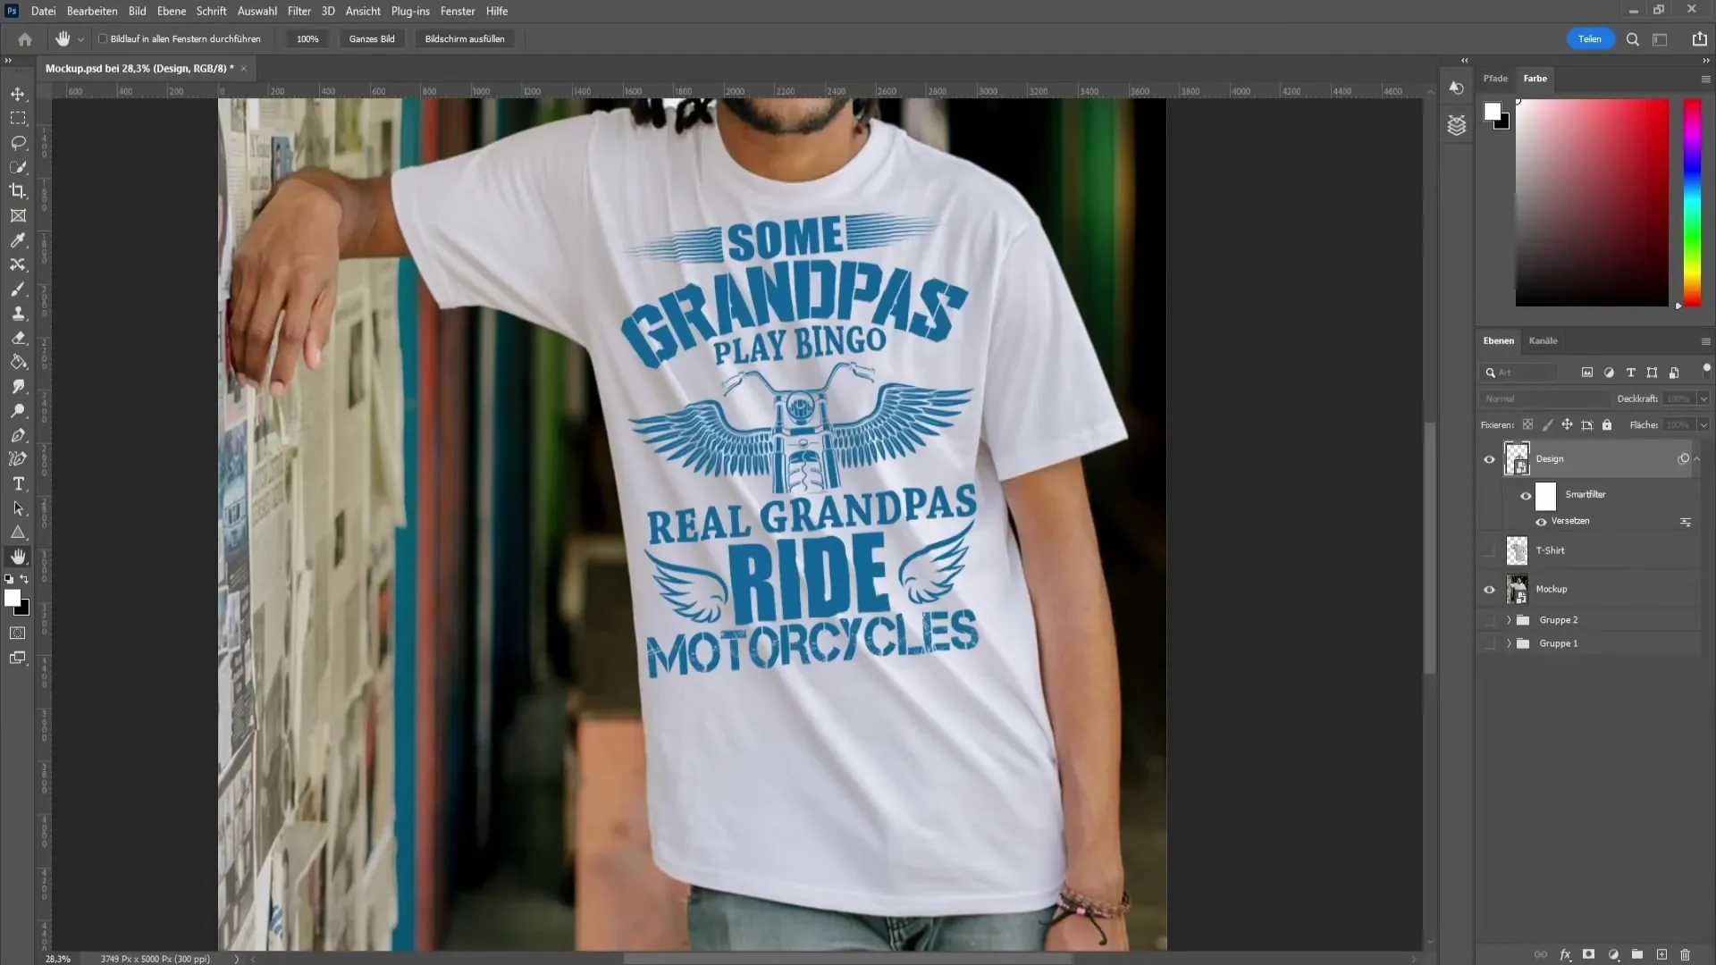1716x965 pixels.
Task: Switch to the Pfade tab
Action: [1495, 79]
